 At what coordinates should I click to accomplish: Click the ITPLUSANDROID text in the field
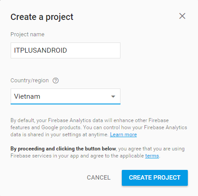tap(40, 50)
